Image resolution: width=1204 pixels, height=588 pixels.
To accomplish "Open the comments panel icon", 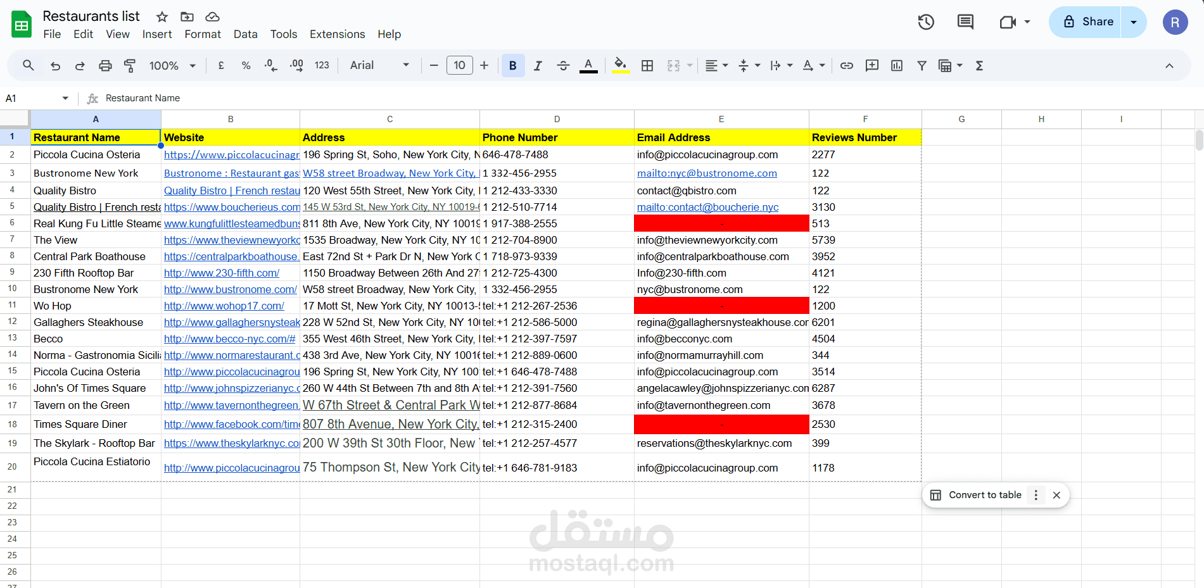I will click(x=965, y=22).
